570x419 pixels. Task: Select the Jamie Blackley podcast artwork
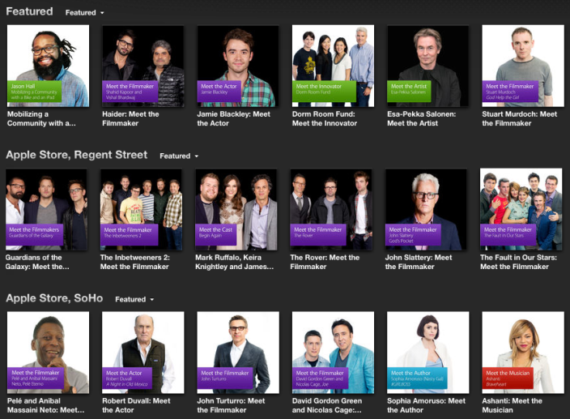pyautogui.click(x=238, y=66)
